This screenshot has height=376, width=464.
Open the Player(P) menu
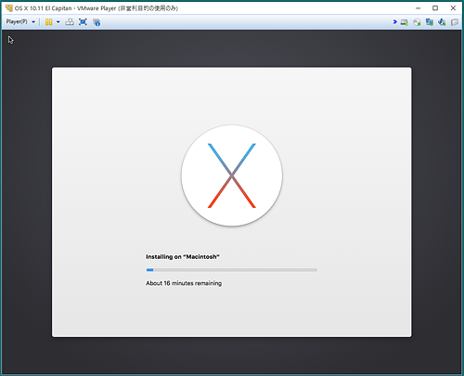tap(20, 22)
